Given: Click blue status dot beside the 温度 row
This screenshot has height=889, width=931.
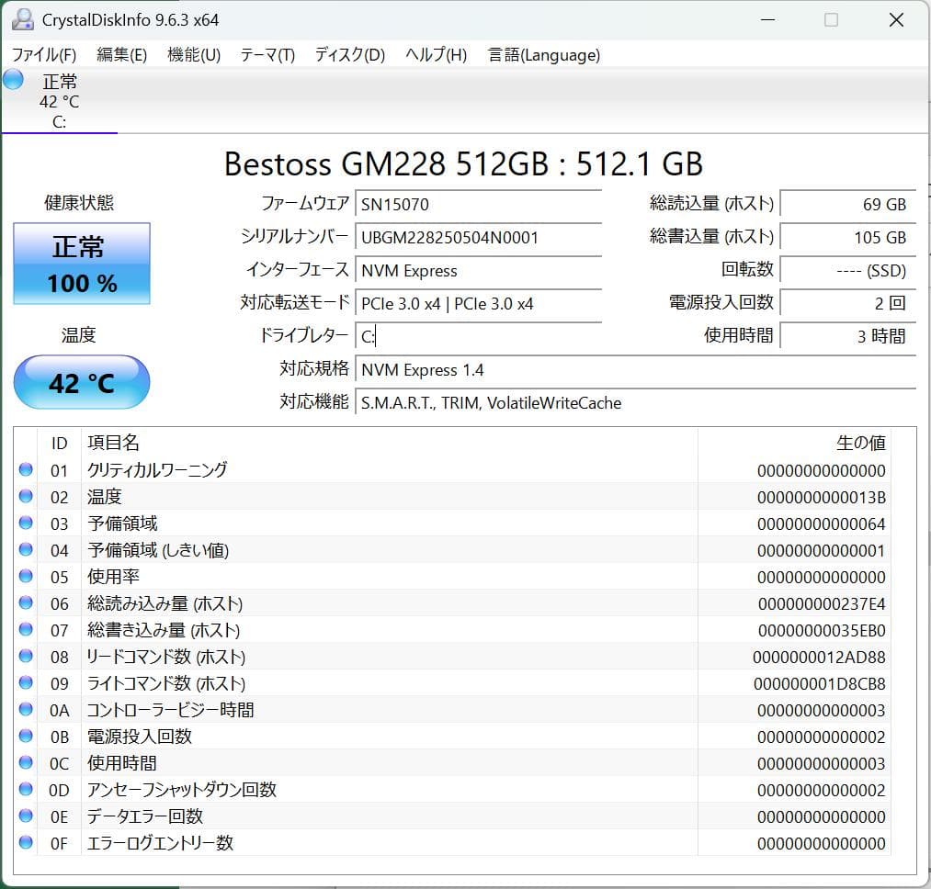Looking at the screenshot, I should (x=26, y=497).
